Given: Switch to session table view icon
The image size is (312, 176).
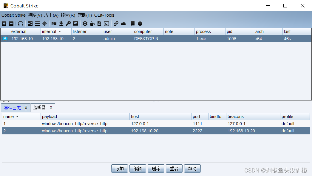Looking at the screenshot, I should click(x=37, y=23).
